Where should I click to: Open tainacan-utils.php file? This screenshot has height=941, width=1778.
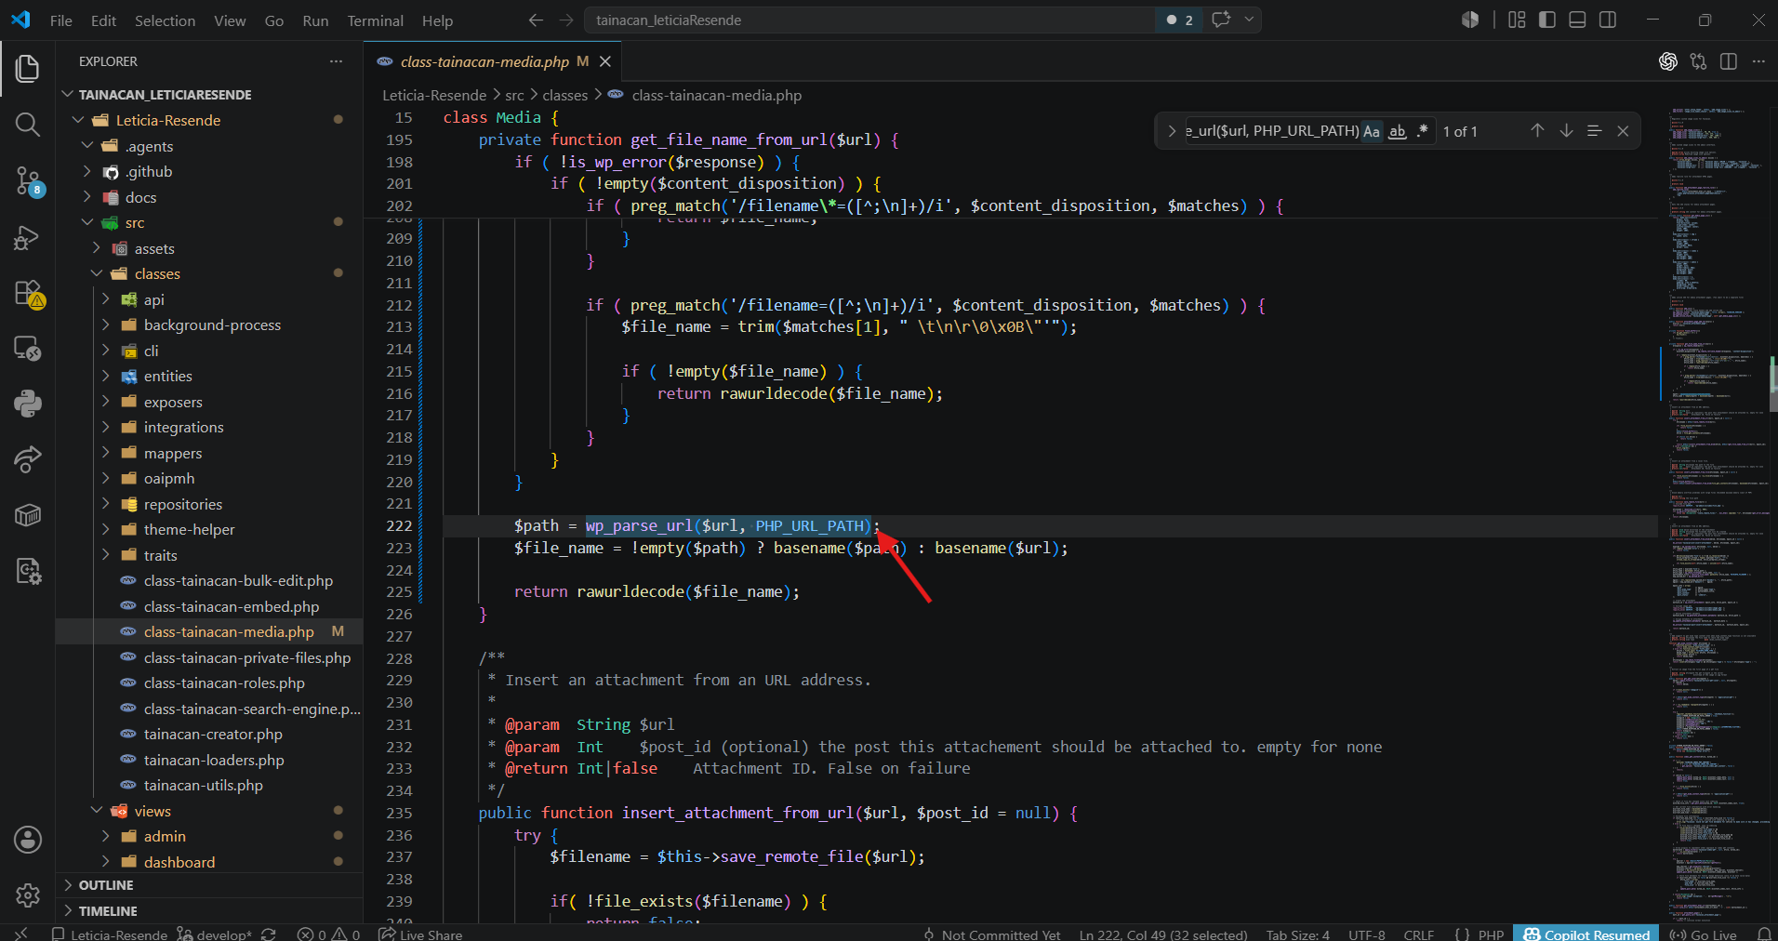click(x=203, y=785)
